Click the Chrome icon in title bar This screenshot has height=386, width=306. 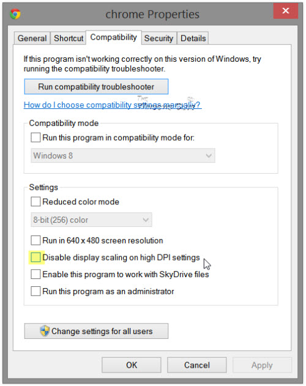[15, 14]
